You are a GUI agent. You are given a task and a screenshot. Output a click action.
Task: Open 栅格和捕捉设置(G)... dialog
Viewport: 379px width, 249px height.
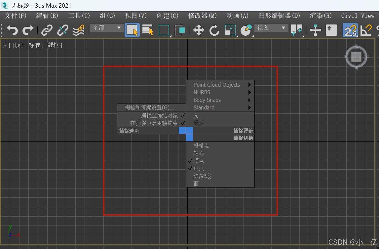151,107
